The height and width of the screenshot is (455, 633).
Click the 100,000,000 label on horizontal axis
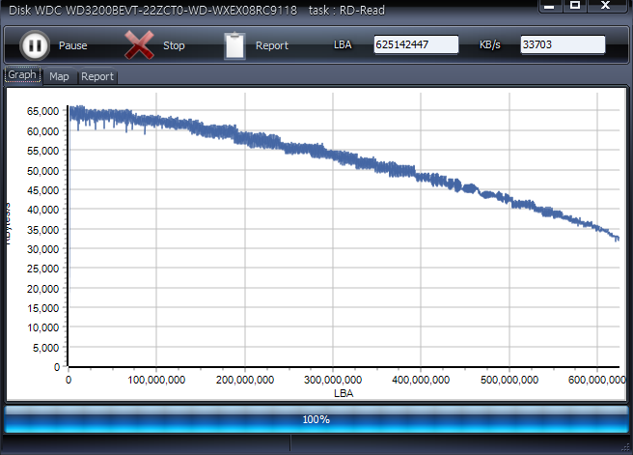(156, 380)
